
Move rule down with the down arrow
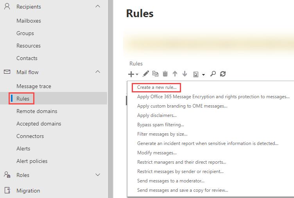click(185, 74)
